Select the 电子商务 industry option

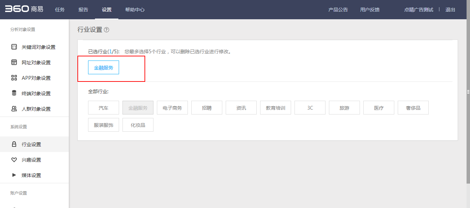coord(172,108)
